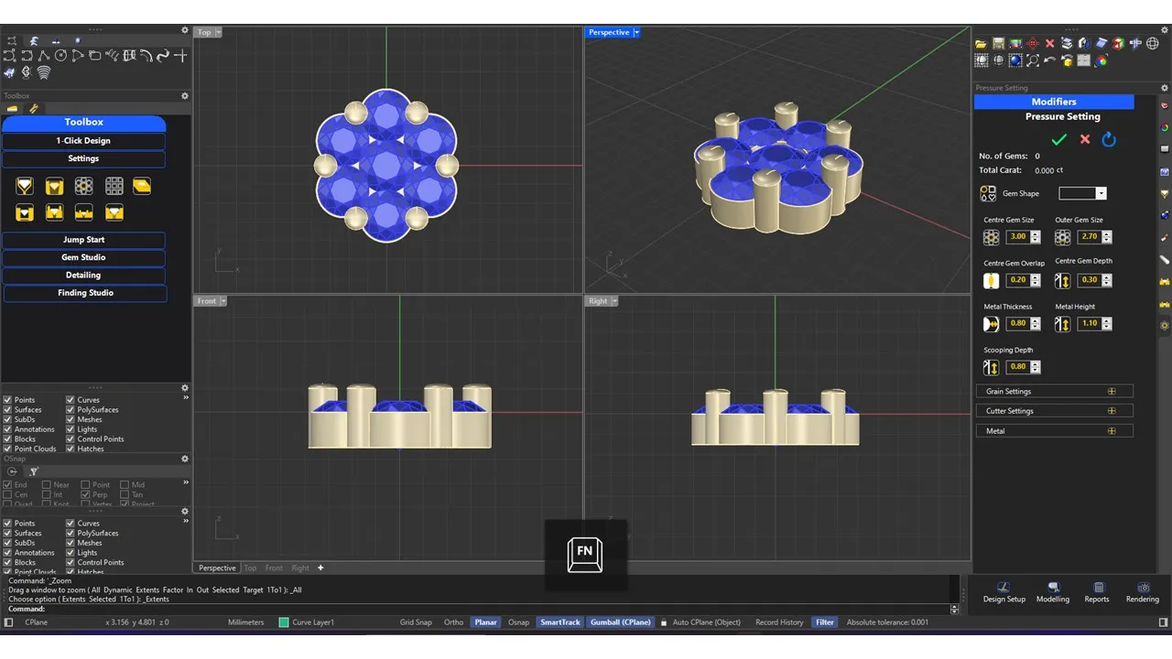The width and height of the screenshot is (1172, 659).
Task: Toggle the Curves selection filter checkbox
Action: click(x=71, y=400)
